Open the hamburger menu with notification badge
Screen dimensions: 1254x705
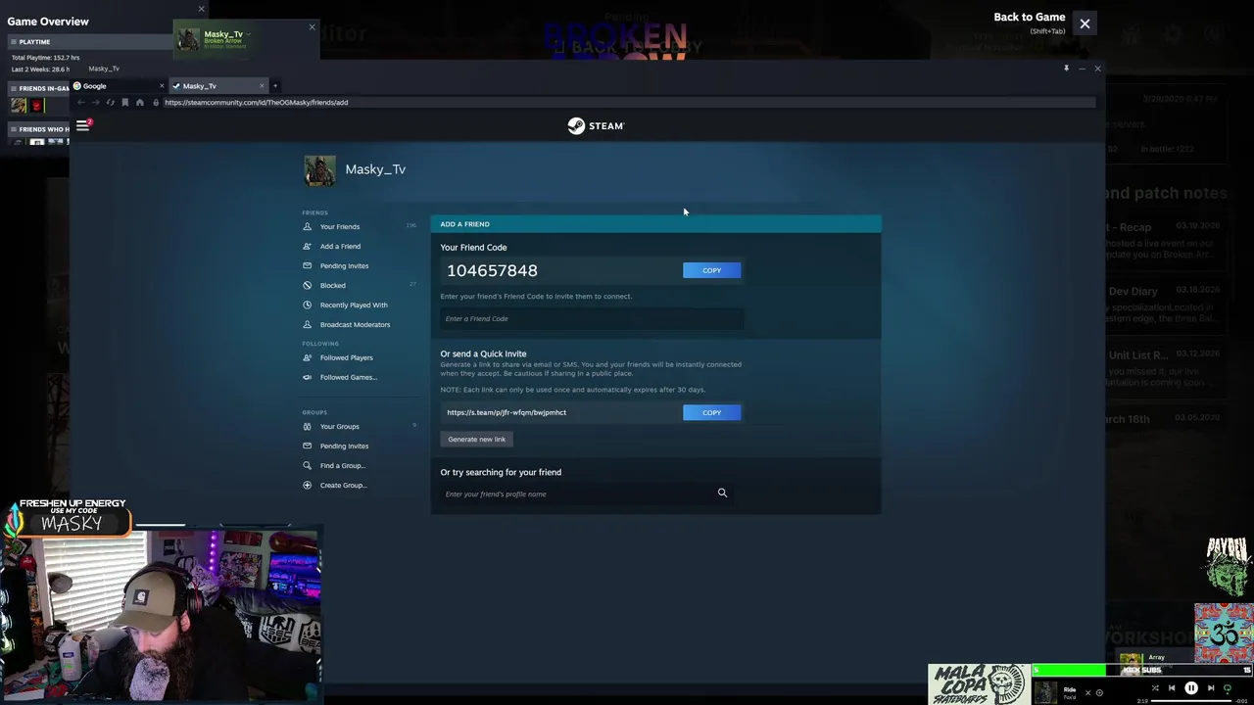(83, 125)
